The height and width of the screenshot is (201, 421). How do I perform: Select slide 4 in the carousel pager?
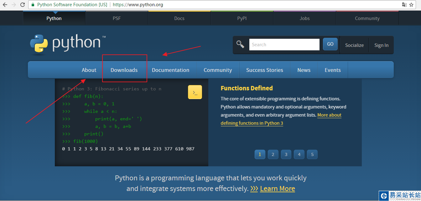pyautogui.click(x=299, y=154)
